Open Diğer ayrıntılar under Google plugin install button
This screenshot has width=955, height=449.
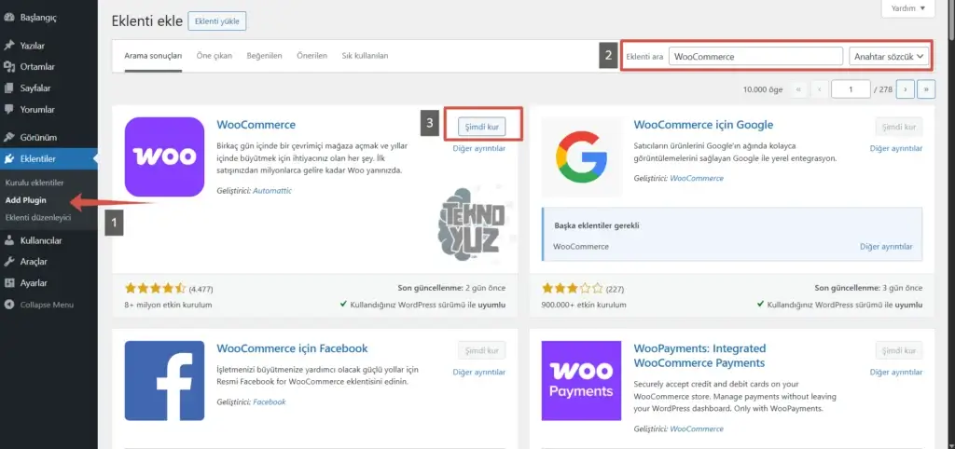[x=896, y=148]
